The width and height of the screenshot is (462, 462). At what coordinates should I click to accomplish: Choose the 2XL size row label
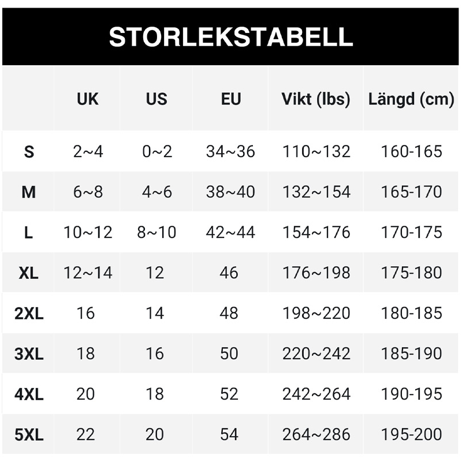point(29,314)
